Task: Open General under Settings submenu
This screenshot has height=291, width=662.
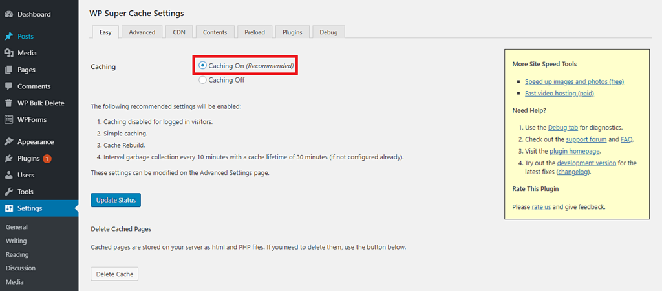Action: [17, 227]
